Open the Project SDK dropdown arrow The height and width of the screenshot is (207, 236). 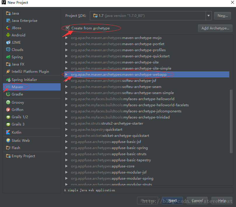coord(209,16)
